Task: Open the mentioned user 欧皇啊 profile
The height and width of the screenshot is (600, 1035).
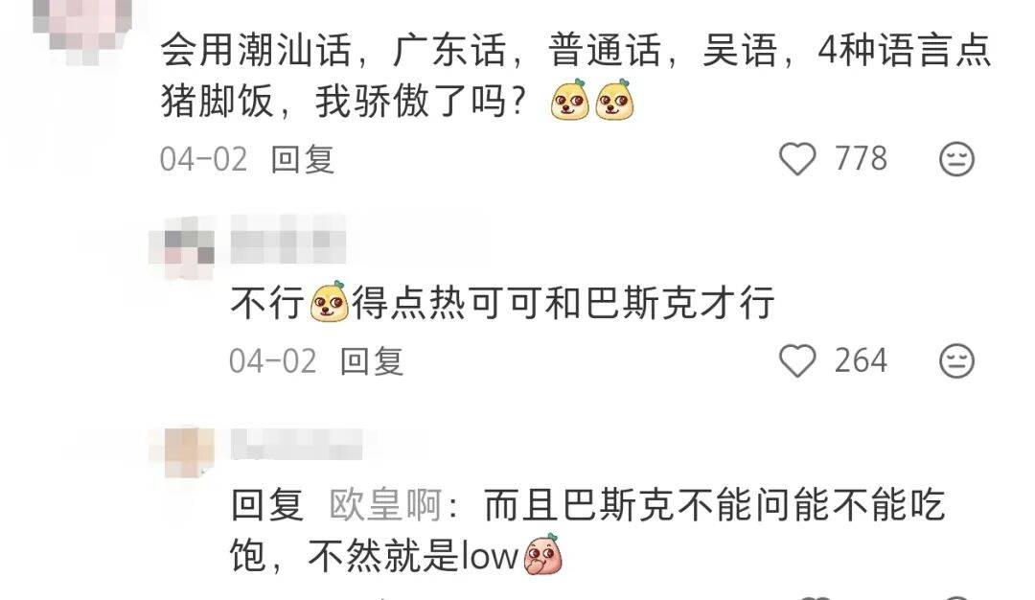Action: coord(385,506)
